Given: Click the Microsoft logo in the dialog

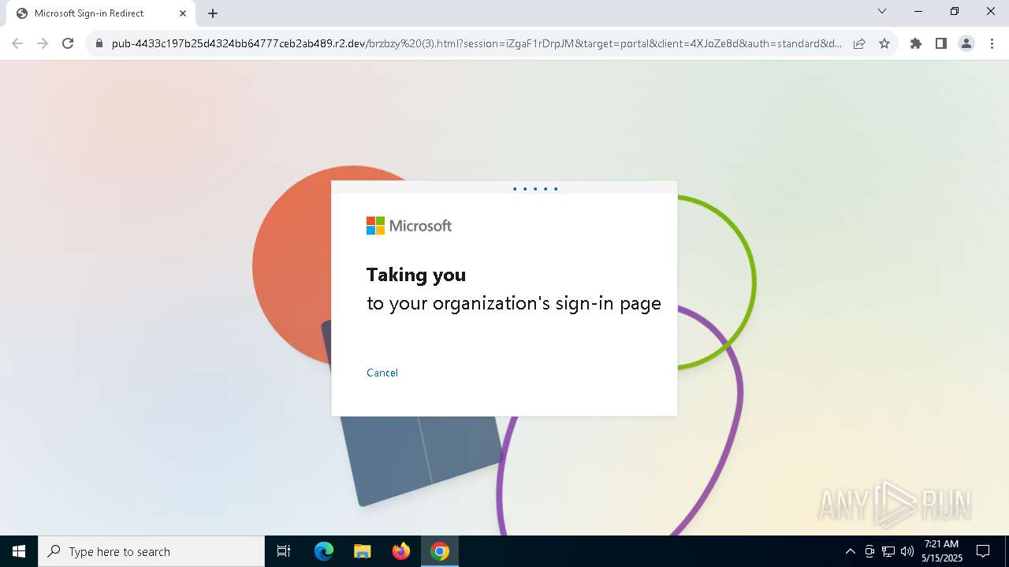Looking at the screenshot, I should coord(409,226).
